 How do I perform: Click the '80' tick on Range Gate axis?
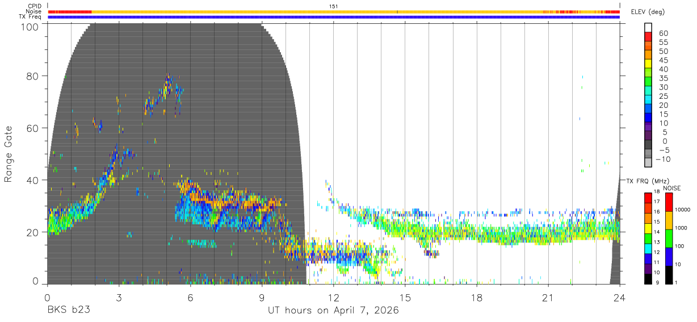[33, 76]
